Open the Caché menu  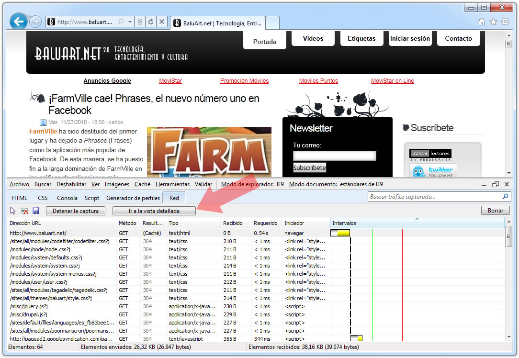142,184
